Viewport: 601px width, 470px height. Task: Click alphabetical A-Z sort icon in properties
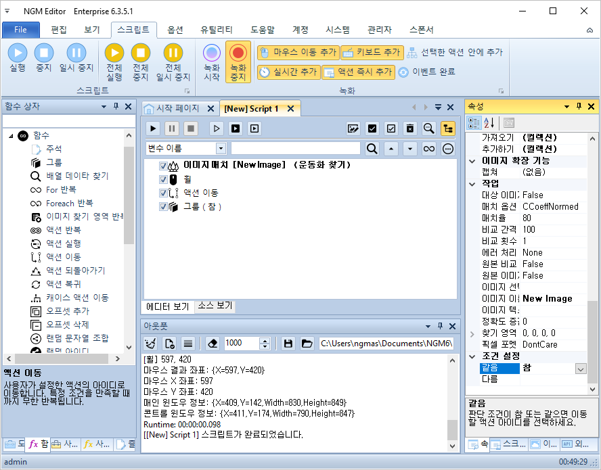point(489,123)
